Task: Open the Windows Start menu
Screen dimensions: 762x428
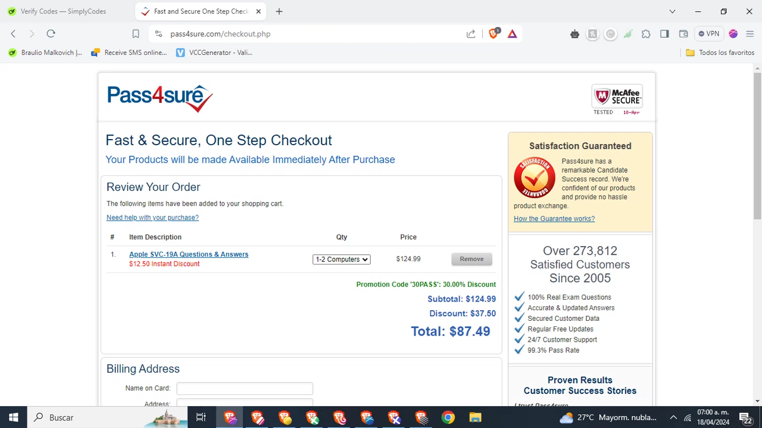Action: click(x=13, y=417)
